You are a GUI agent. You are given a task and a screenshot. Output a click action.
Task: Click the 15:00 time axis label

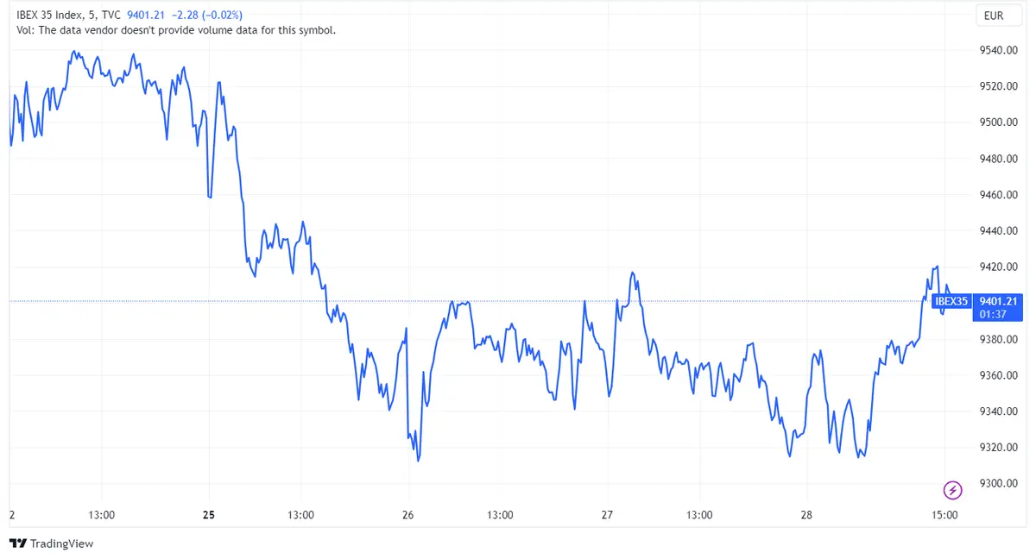point(945,515)
